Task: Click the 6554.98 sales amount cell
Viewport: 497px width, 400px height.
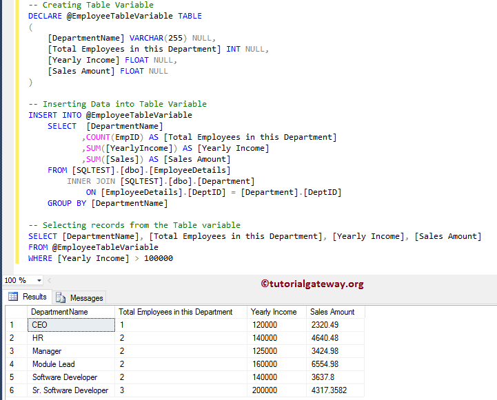Action: 335,364
